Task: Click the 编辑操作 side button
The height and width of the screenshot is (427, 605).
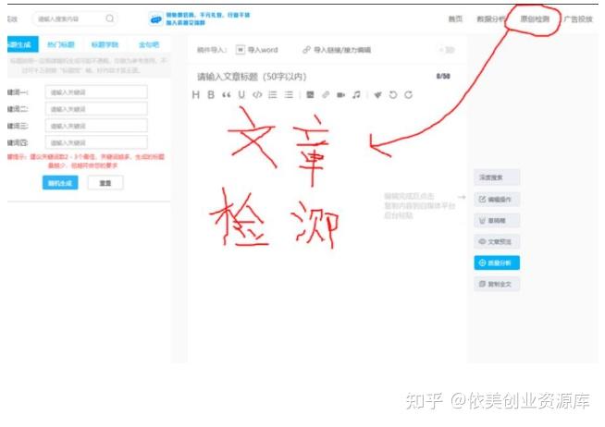Action: click(x=497, y=200)
